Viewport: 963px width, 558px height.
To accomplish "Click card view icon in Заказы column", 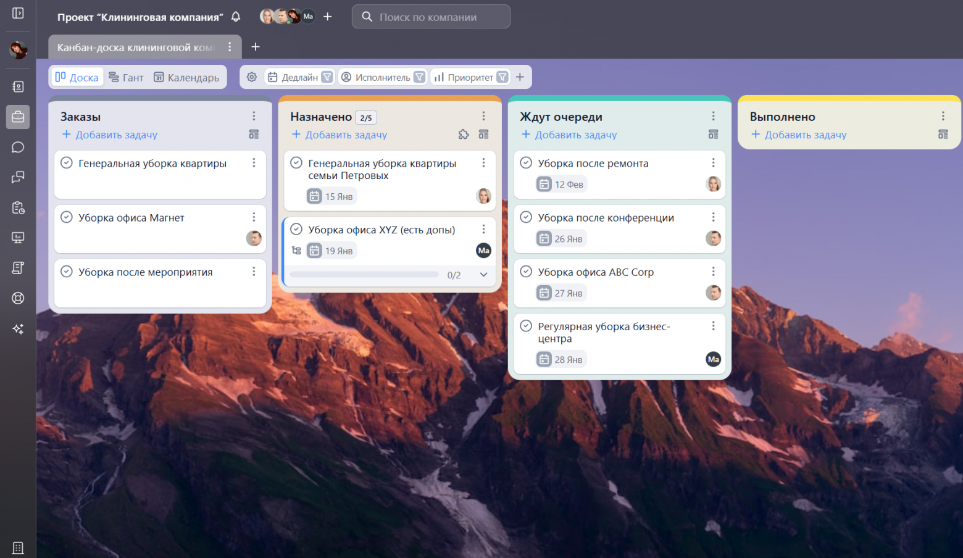I will [254, 135].
